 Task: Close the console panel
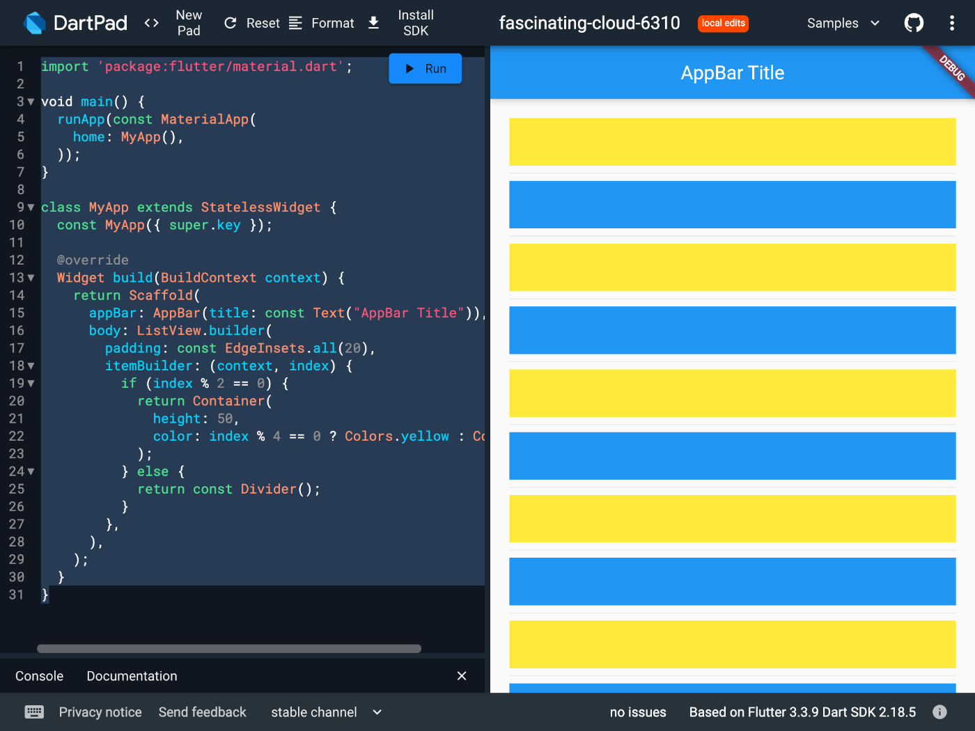click(x=461, y=676)
